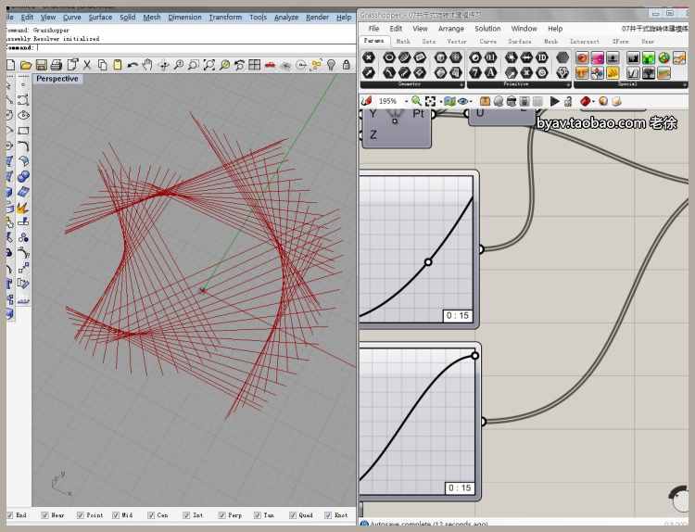The height and width of the screenshot is (532, 695).
Task: Toggle the Mid osnap checkbox
Action: [x=116, y=514]
